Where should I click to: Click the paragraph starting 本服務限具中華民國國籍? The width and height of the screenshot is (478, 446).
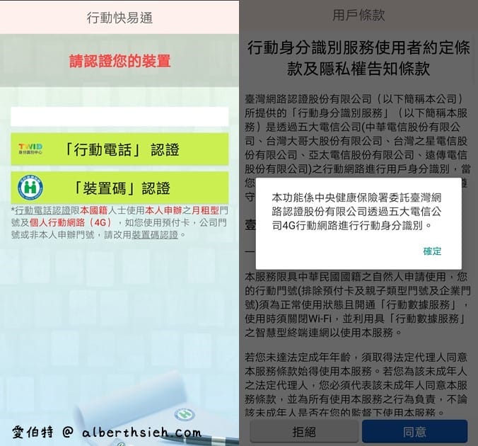click(357, 304)
